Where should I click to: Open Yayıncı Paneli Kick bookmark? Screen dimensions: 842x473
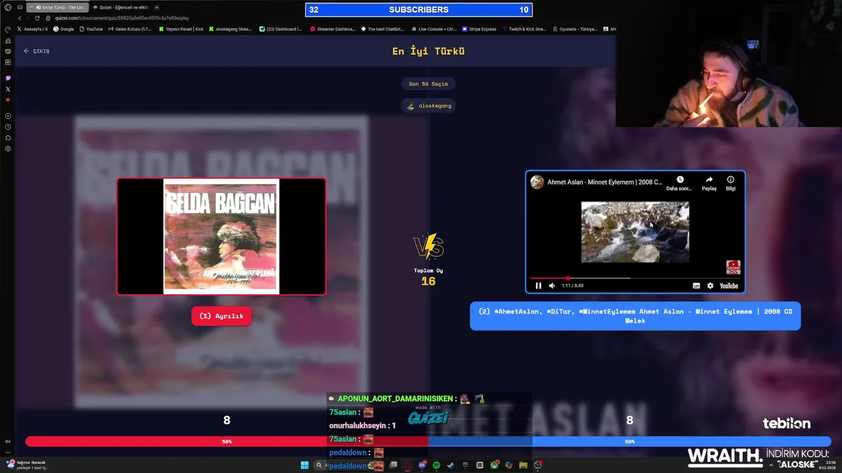pyautogui.click(x=181, y=29)
